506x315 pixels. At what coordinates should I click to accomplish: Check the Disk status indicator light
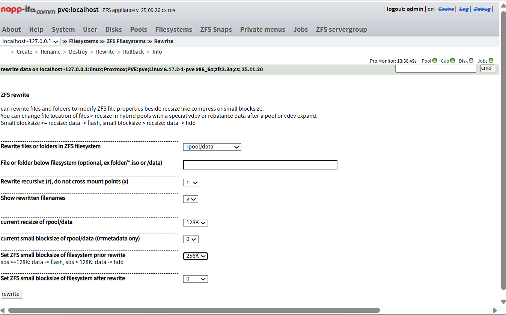(471, 60)
